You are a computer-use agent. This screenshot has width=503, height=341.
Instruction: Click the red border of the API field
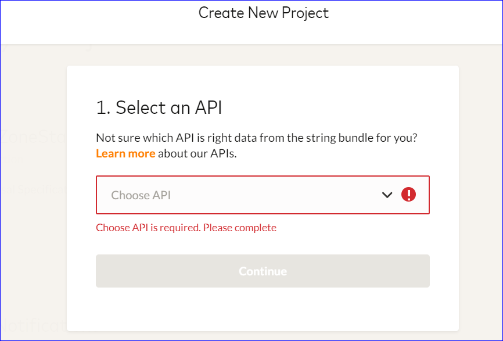tap(263, 176)
